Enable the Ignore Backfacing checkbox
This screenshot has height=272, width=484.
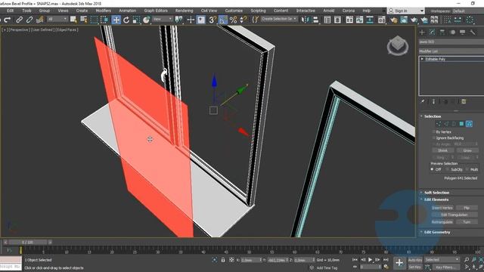coord(433,138)
